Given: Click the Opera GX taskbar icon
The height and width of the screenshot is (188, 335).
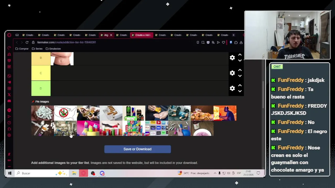Looking at the screenshot, I should [83, 173].
